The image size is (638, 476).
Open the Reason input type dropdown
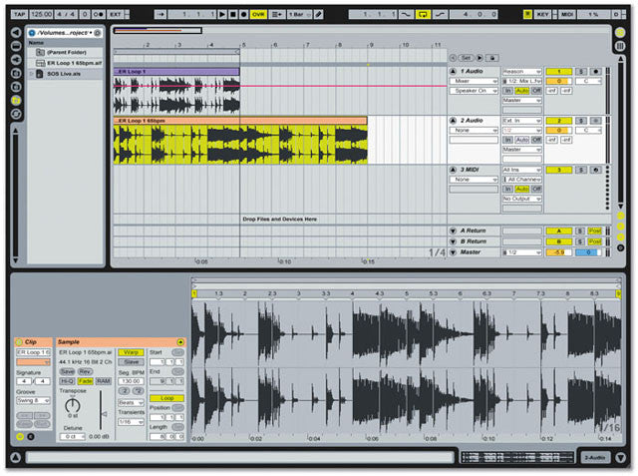pyautogui.click(x=521, y=73)
